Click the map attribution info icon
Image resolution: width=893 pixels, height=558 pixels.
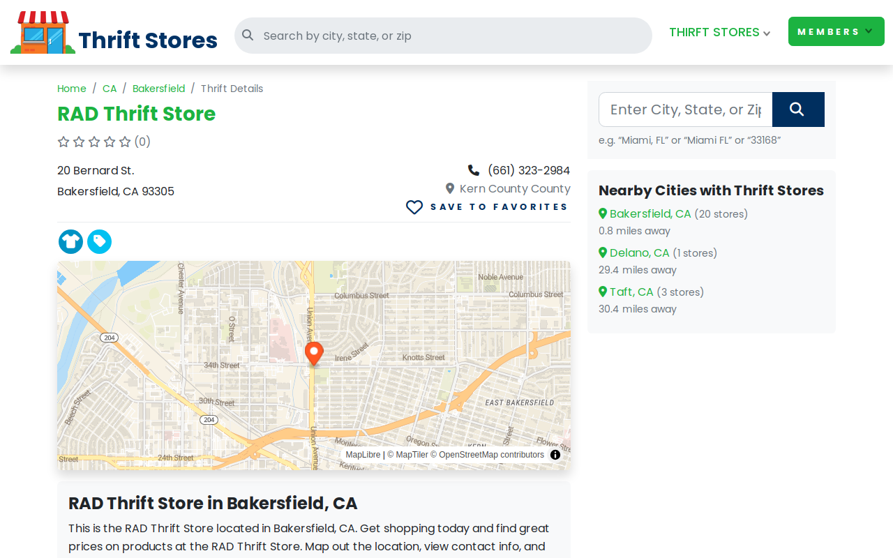(x=555, y=455)
